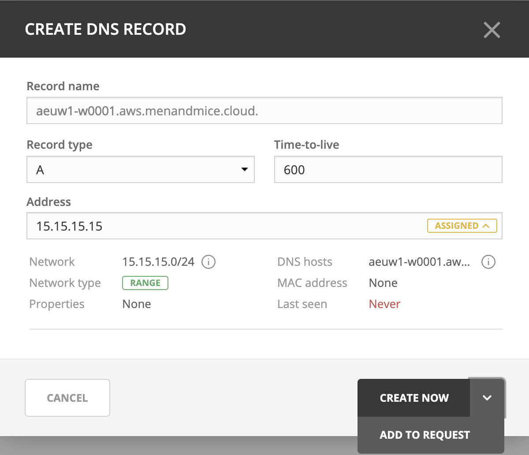Click the Time-to-live label
Image resolution: width=529 pixels, height=455 pixels.
pyautogui.click(x=306, y=145)
